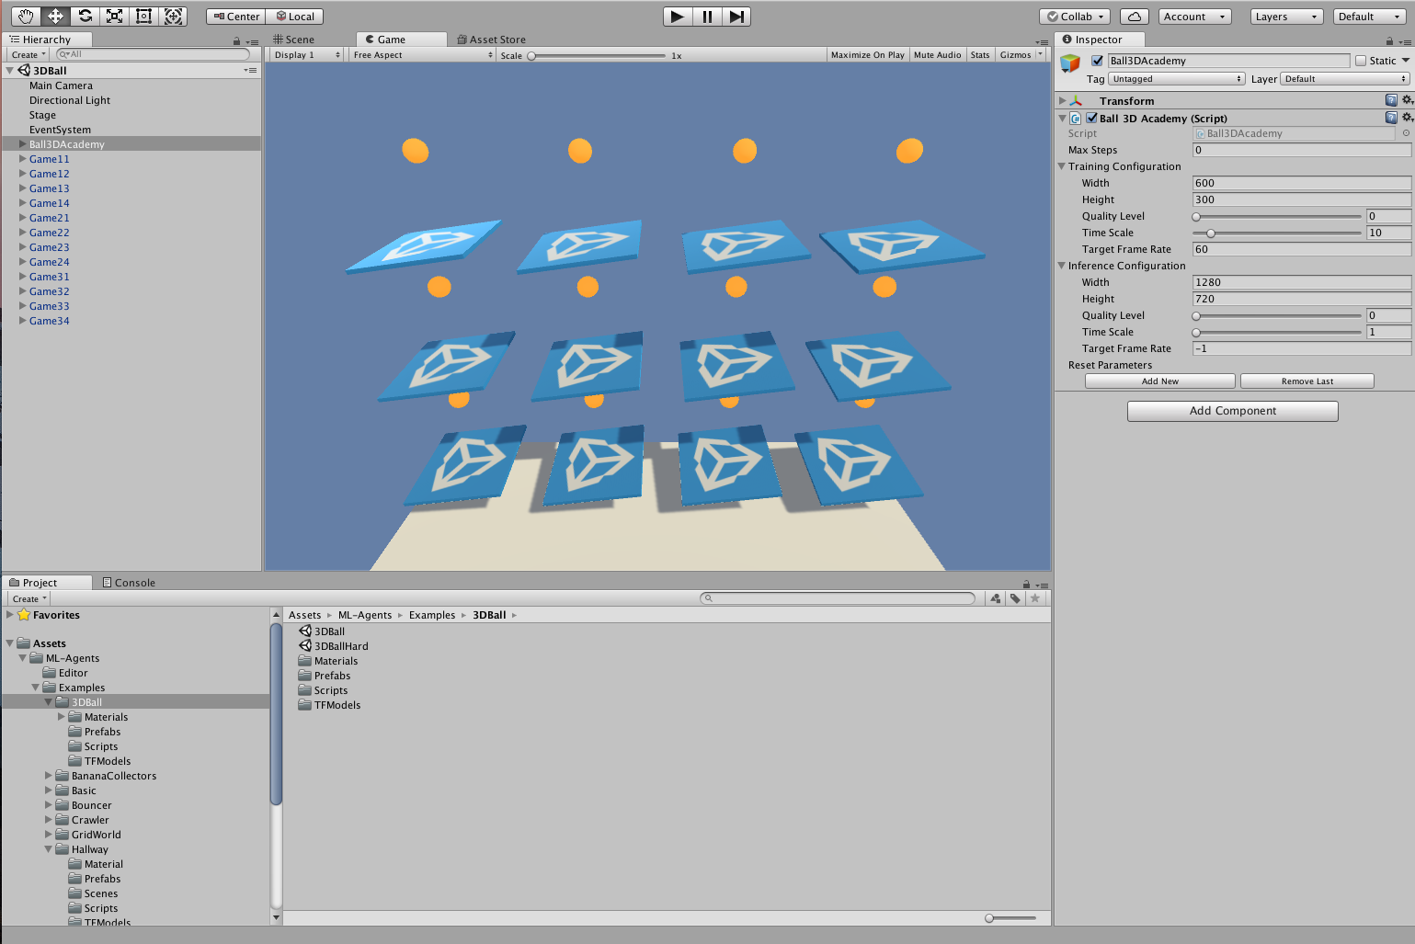Toggle the Project panel lock icon
Screen dimensions: 1415x944
tap(1026, 585)
